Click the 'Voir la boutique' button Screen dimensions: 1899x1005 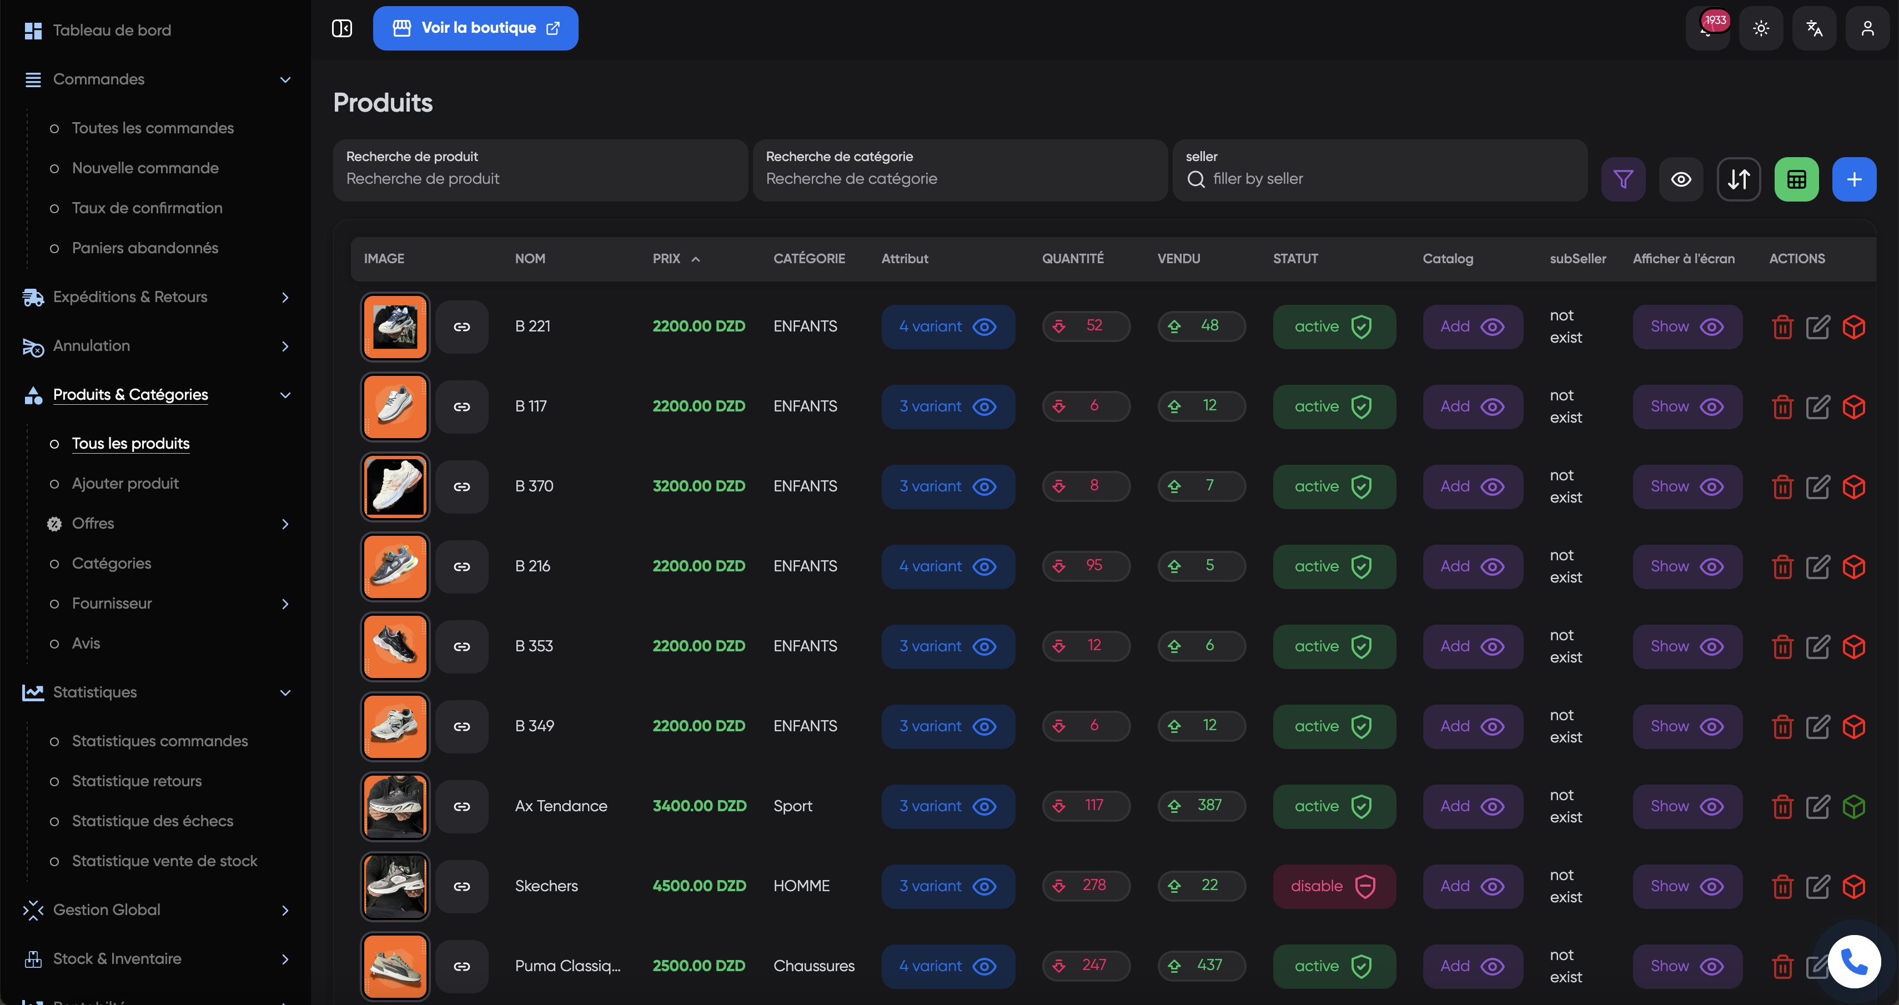[475, 27]
